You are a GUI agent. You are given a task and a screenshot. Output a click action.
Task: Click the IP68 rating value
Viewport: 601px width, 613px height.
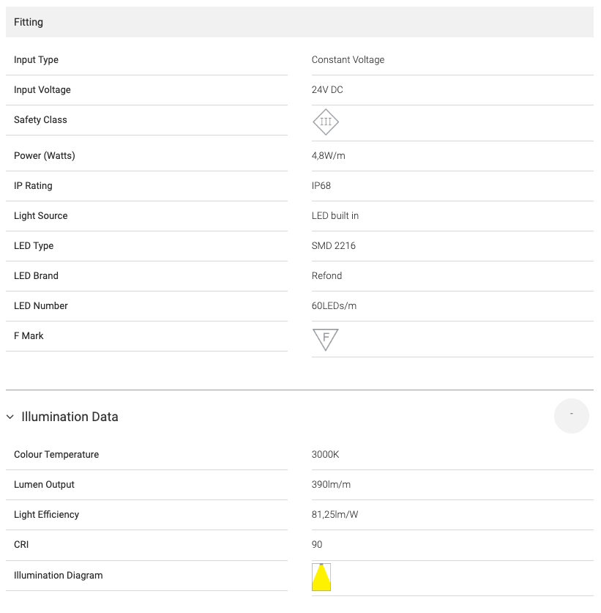click(321, 185)
